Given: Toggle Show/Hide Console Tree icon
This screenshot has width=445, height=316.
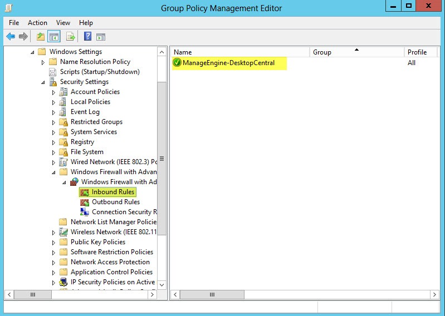Looking at the screenshot, I should pos(54,37).
